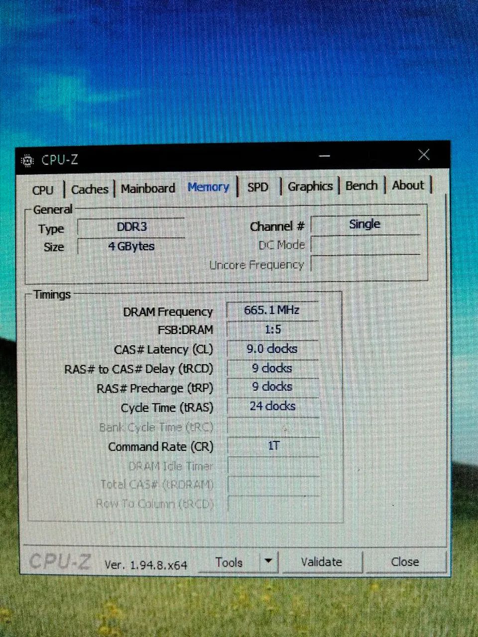Click the memory Type DDR3 field
The height and width of the screenshot is (637, 478).
tap(131, 227)
